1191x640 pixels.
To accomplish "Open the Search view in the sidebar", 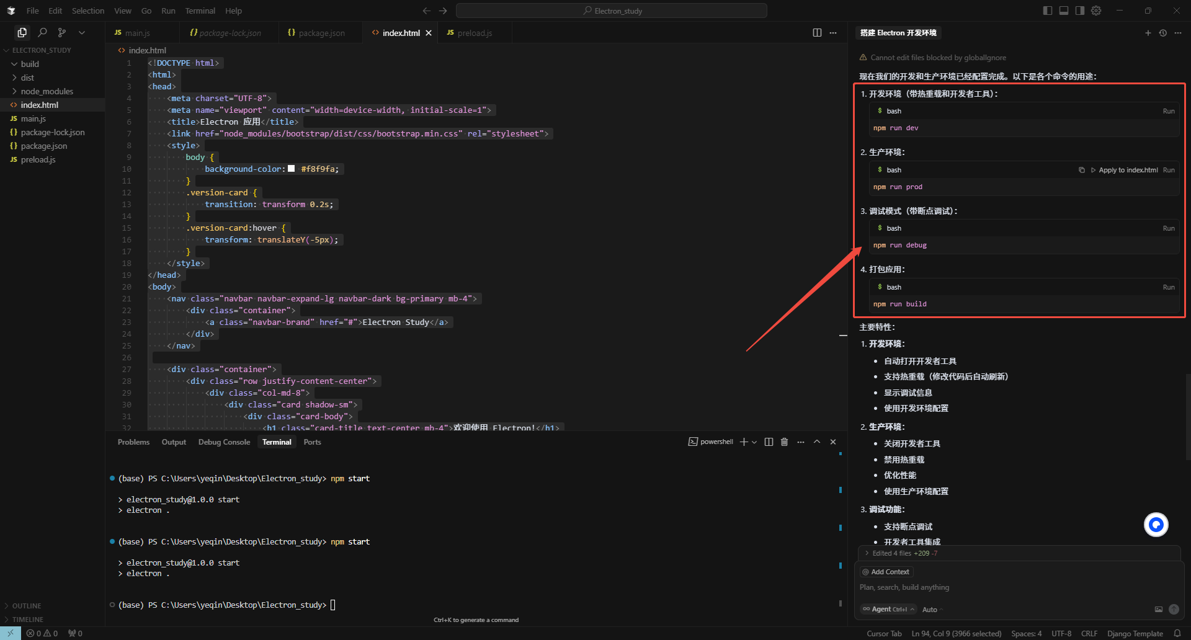I will [42, 32].
